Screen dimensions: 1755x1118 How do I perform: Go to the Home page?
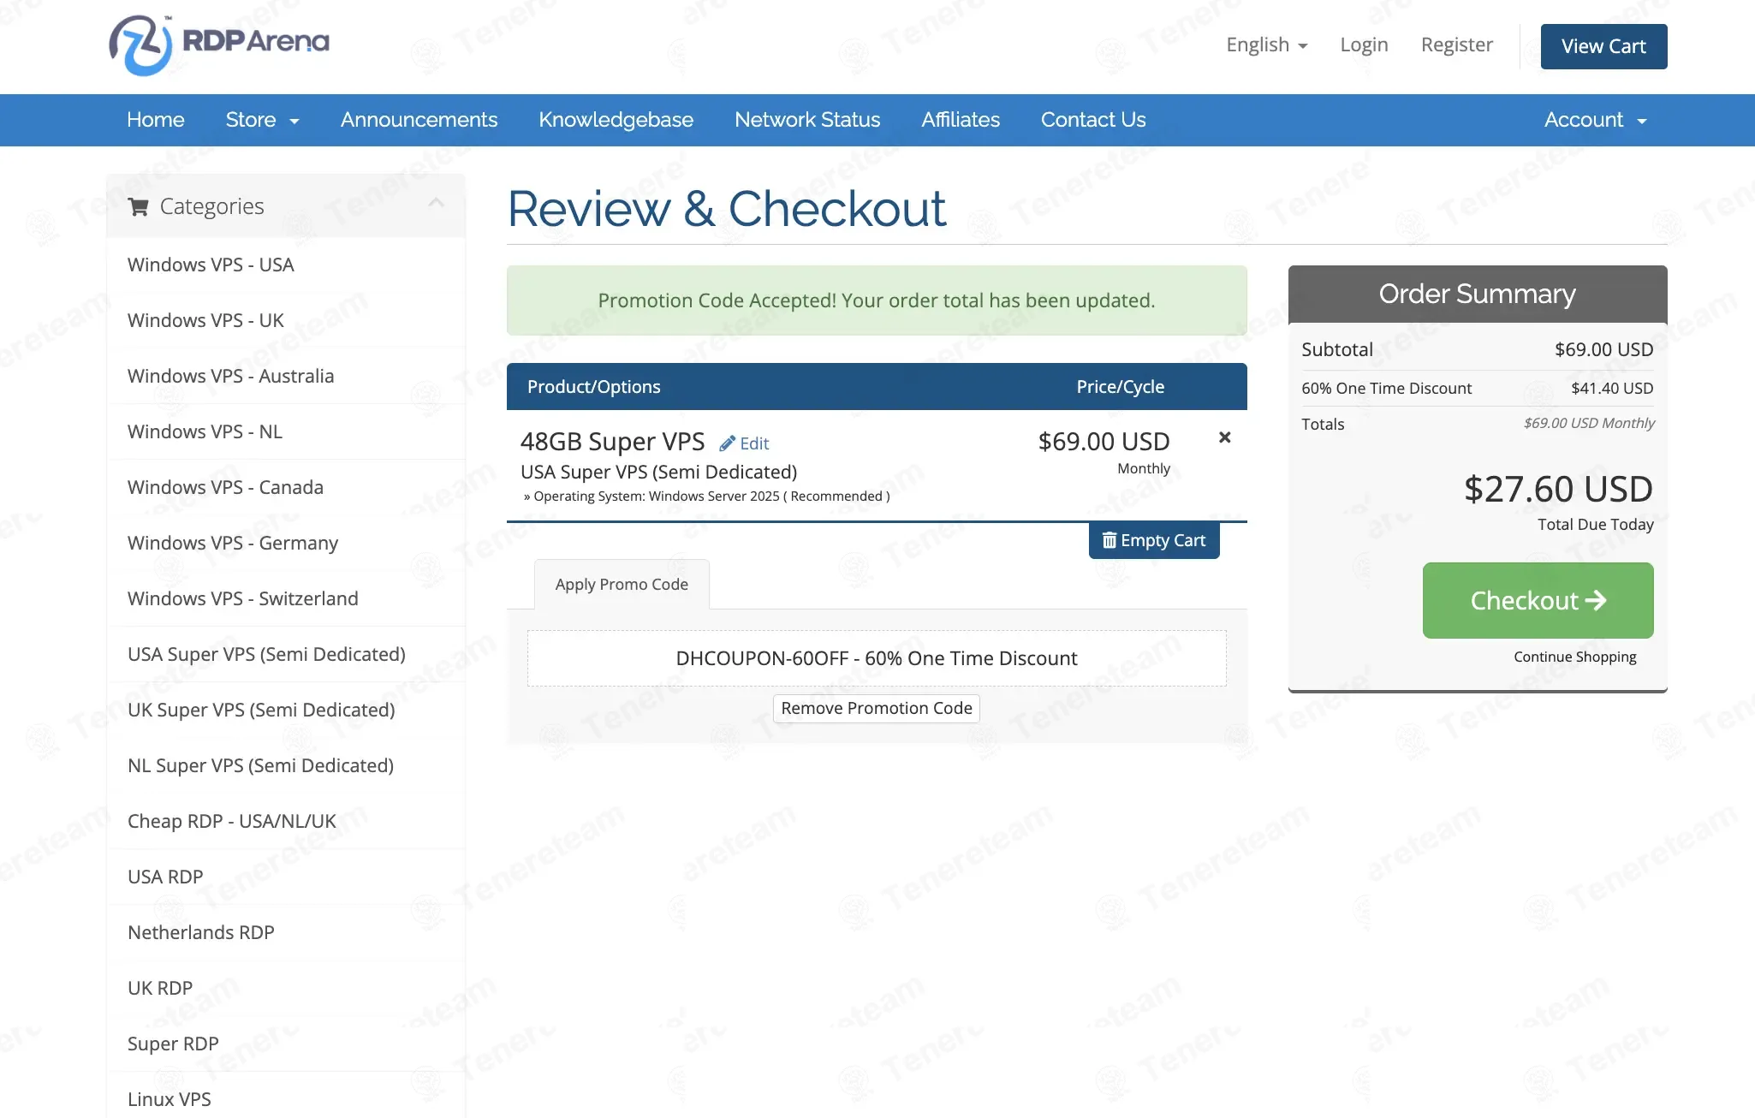click(156, 120)
